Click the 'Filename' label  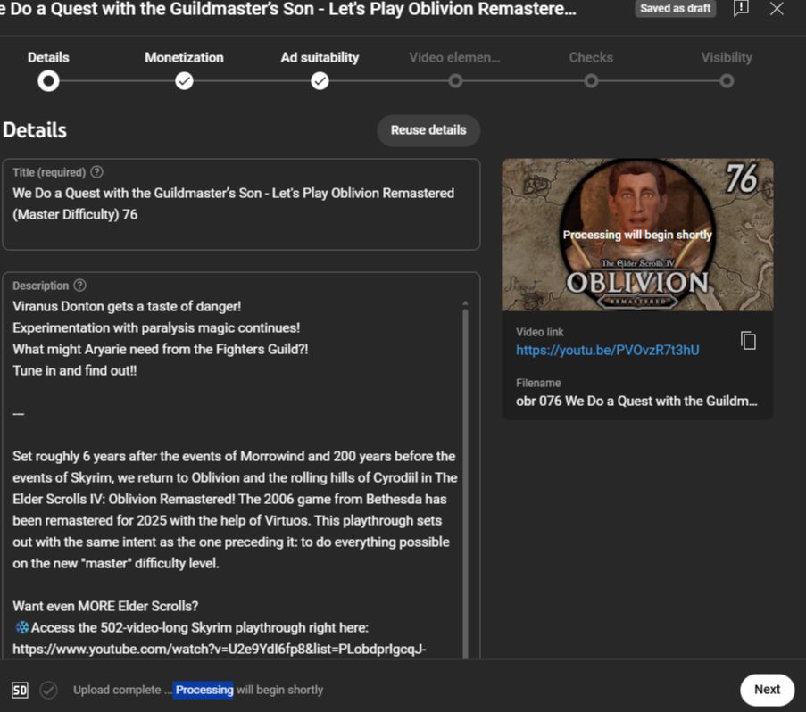coord(538,384)
